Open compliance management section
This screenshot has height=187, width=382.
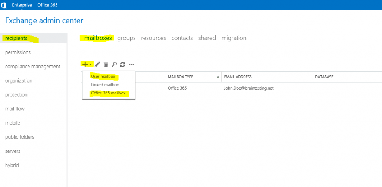[x=33, y=66]
